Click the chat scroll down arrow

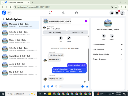point(88,82)
